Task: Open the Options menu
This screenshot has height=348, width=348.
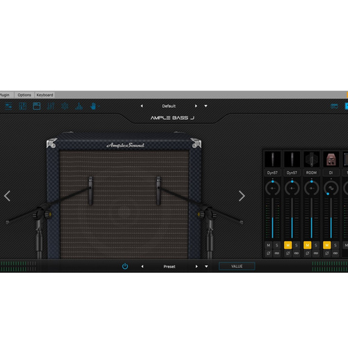Action: [x=24, y=95]
